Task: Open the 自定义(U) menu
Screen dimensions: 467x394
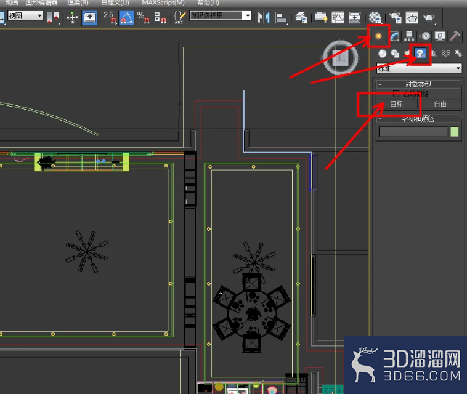Action: point(115,2)
